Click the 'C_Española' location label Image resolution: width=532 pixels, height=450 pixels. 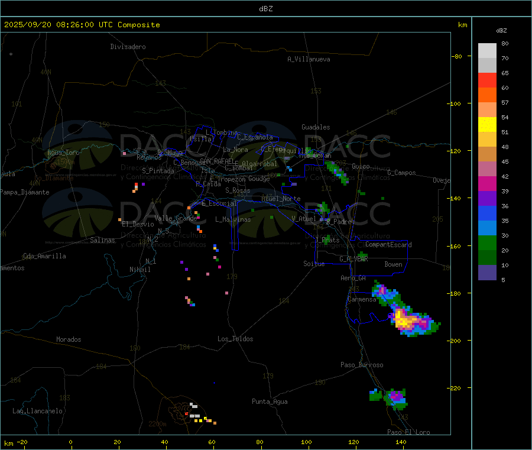(x=255, y=137)
